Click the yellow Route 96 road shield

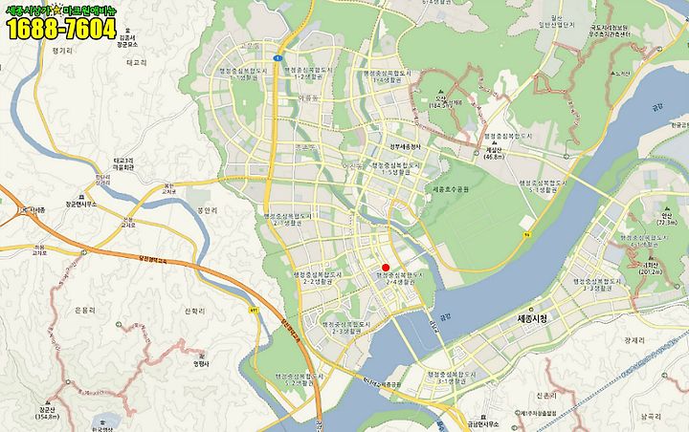click(526, 236)
